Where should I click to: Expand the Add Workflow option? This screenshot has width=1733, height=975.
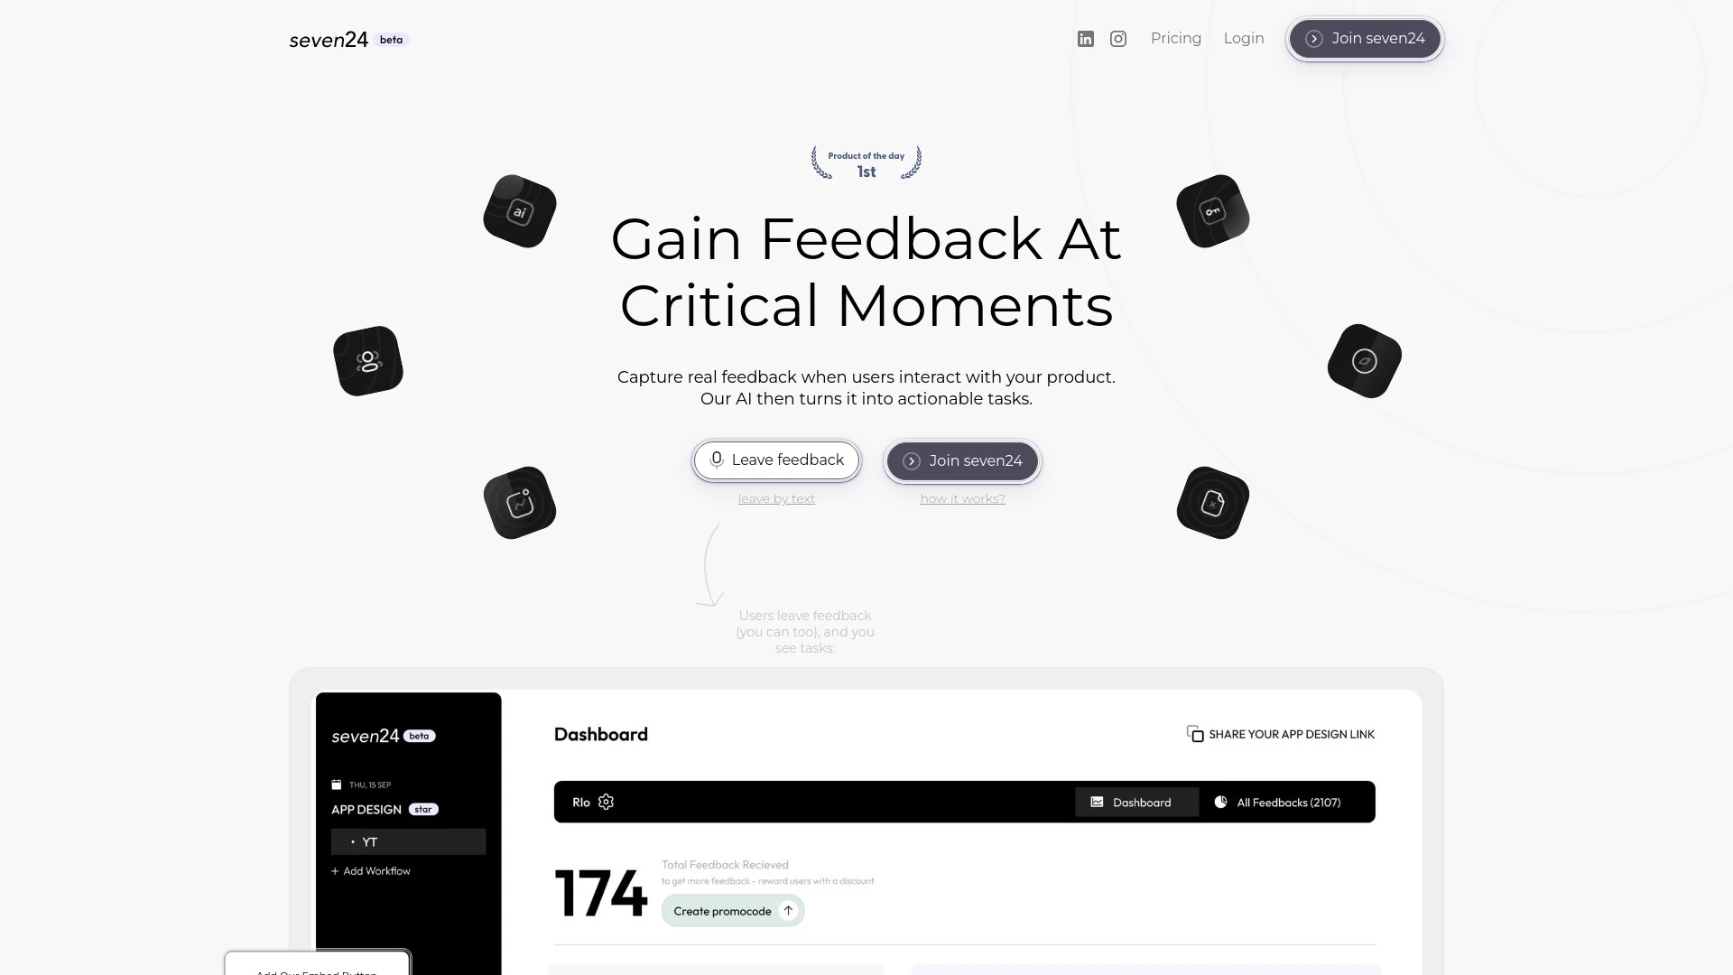370,870
